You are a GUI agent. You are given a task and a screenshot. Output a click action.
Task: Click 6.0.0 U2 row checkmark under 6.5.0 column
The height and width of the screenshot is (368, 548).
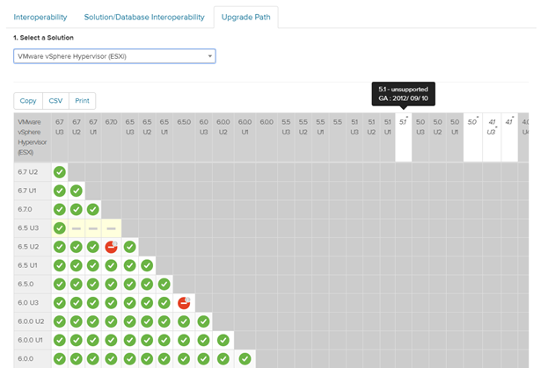[x=184, y=321]
